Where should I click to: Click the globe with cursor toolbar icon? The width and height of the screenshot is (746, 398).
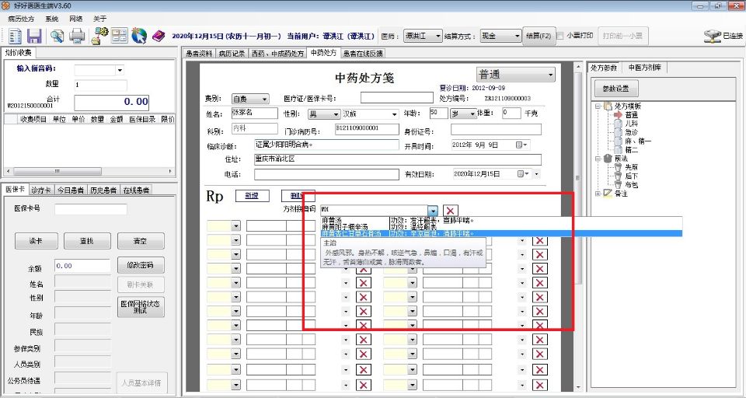139,36
